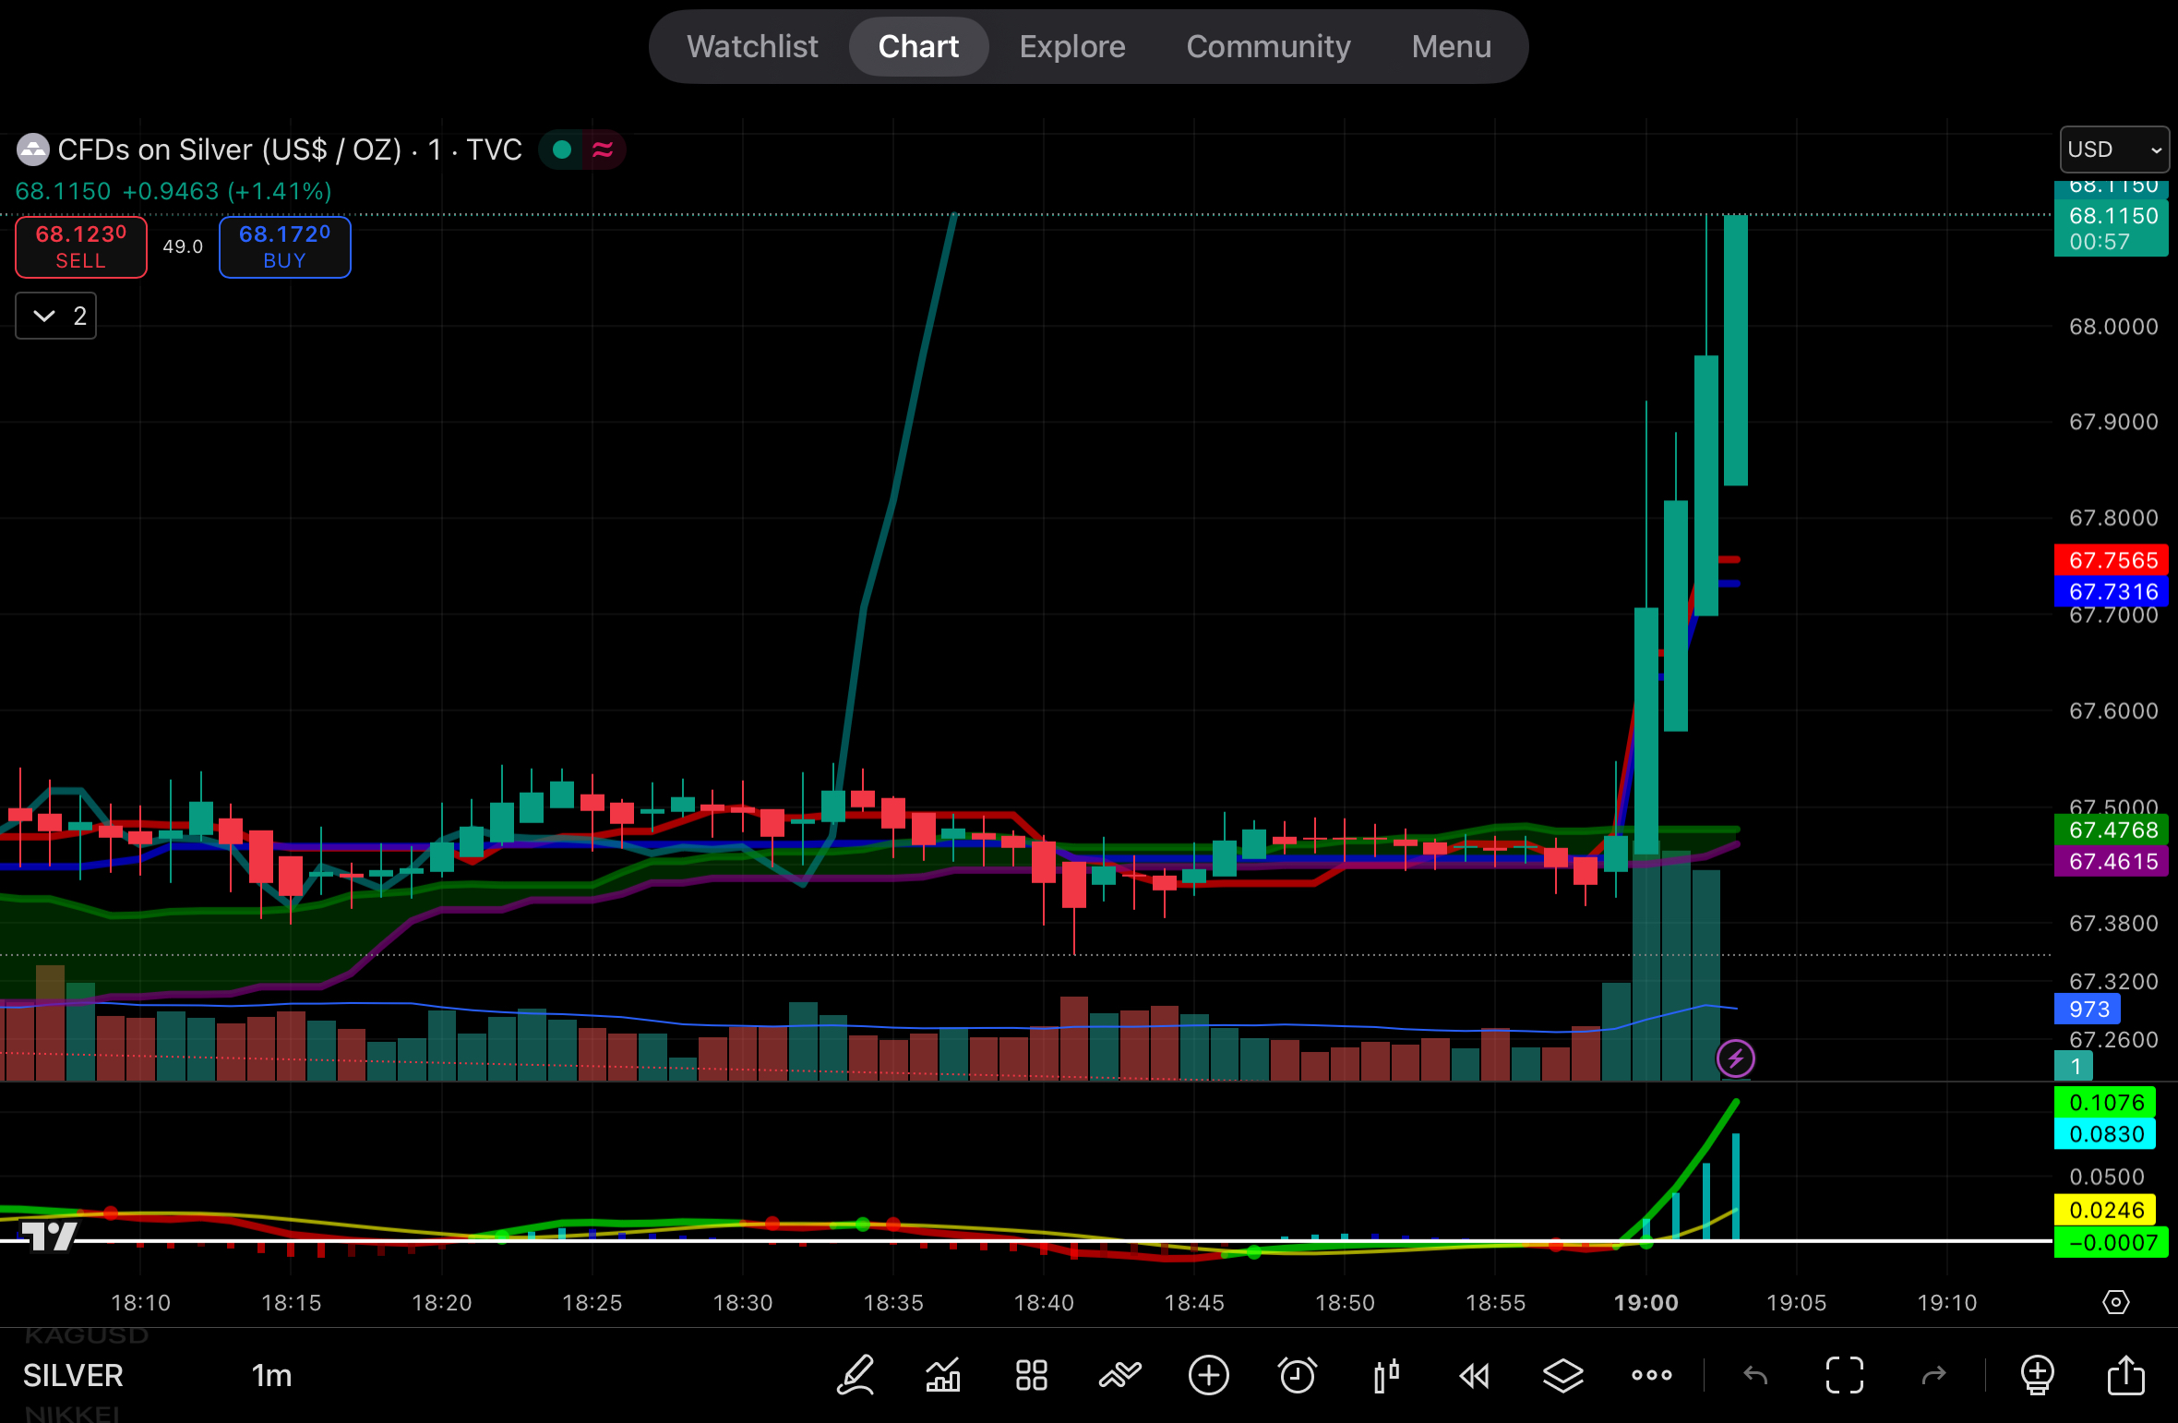Open the drawing tools pencil icon

(855, 1375)
